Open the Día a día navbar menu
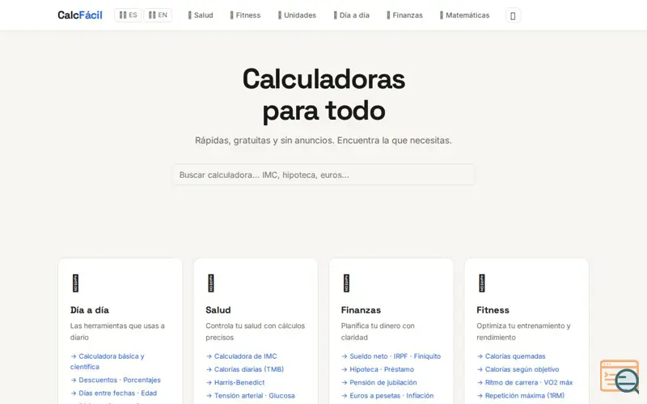This screenshot has width=647, height=404. pyautogui.click(x=351, y=15)
